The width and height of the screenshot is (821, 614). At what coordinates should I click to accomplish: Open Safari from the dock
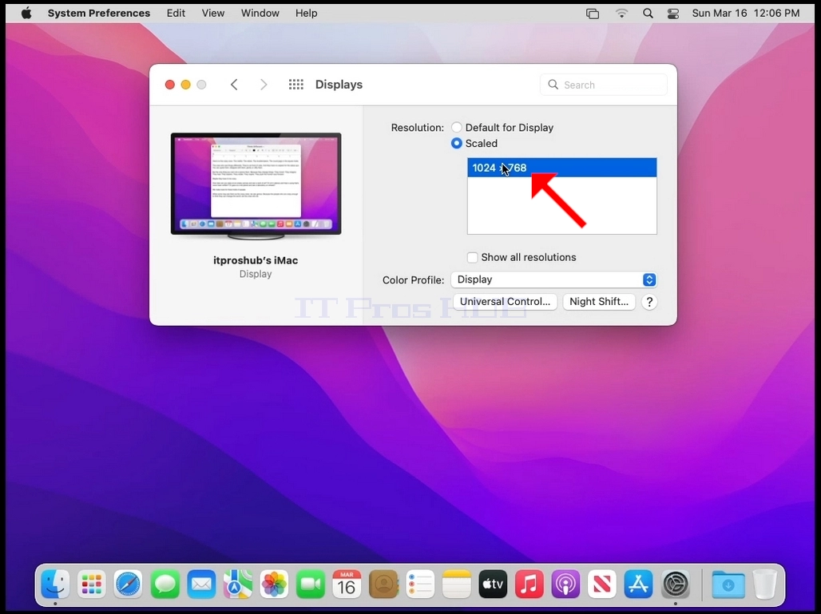pyautogui.click(x=128, y=584)
